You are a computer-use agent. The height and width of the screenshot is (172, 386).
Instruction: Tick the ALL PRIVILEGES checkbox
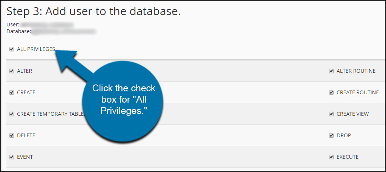12,49
